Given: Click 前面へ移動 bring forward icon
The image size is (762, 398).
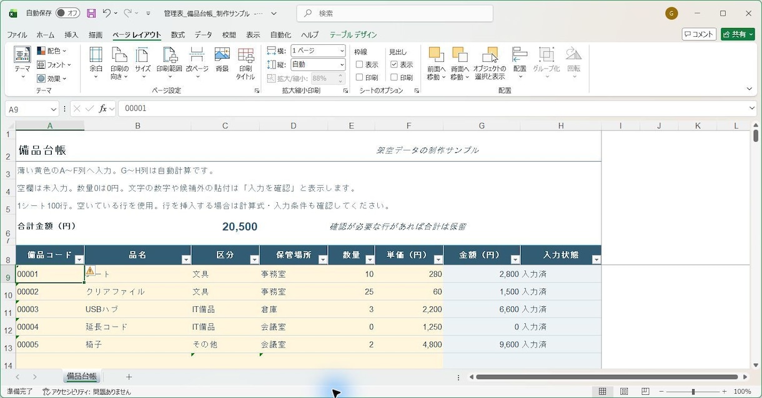Looking at the screenshot, I should tap(436, 55).
